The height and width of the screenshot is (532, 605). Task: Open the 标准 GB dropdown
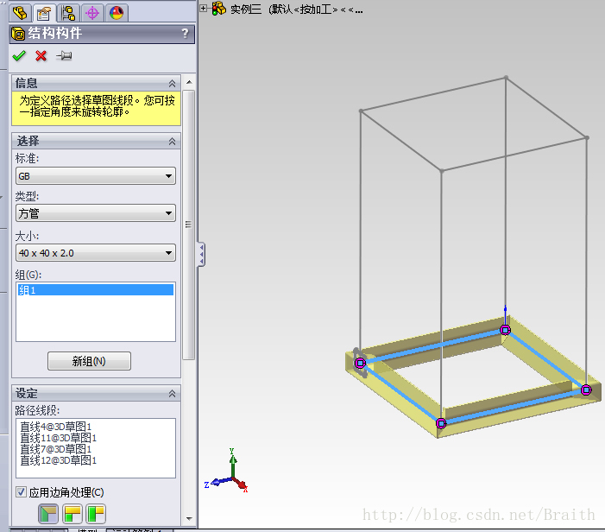[x=96, y=176]
